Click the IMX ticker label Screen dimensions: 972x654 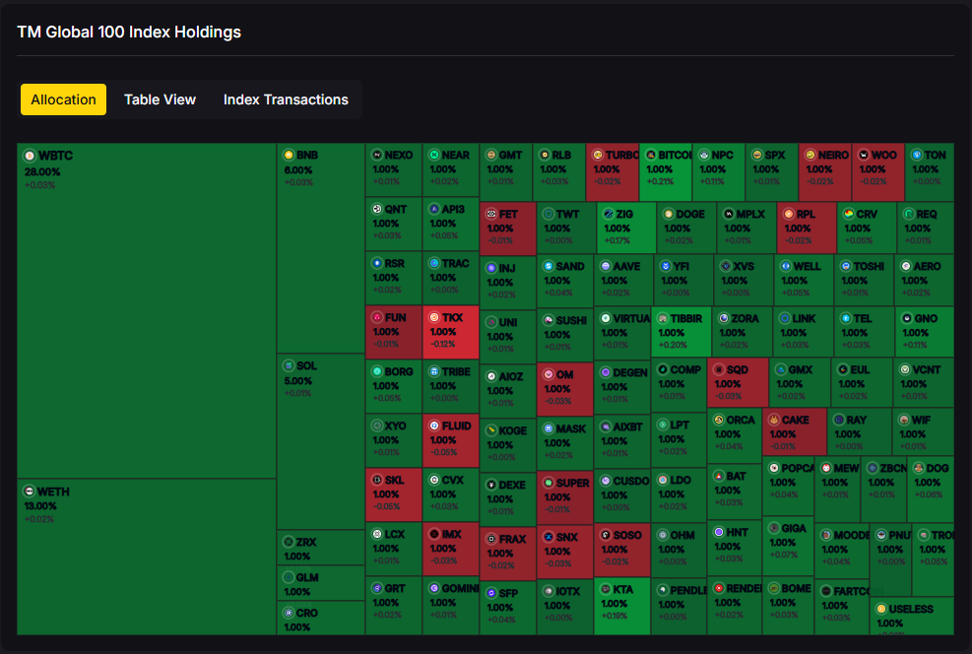(x=452, y=535)
